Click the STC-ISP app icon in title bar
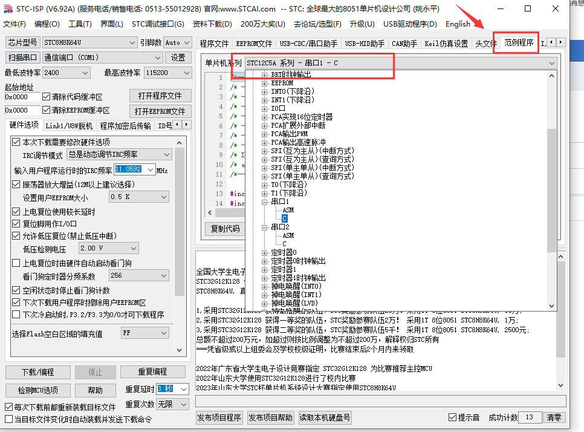Viewport: 584px width, 432px height. coord(8,8)
